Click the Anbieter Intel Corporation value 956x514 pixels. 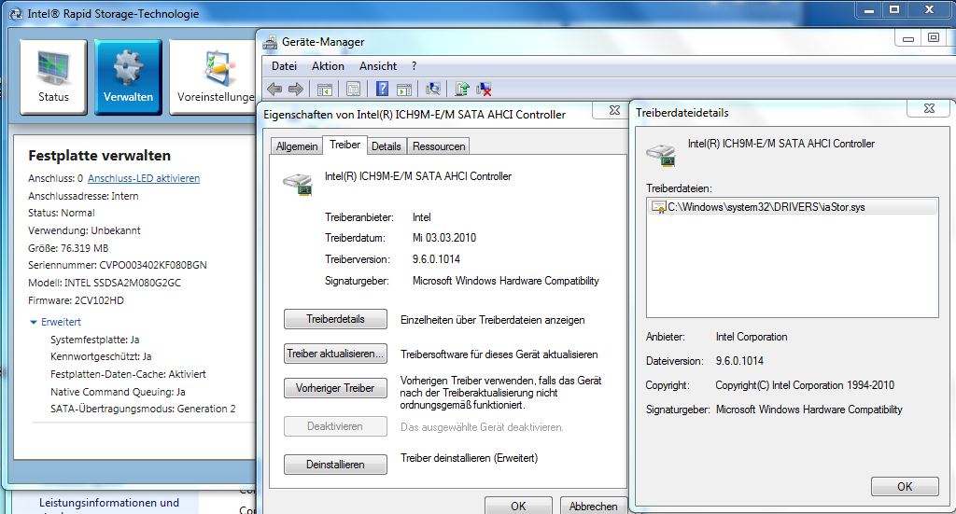752,337
